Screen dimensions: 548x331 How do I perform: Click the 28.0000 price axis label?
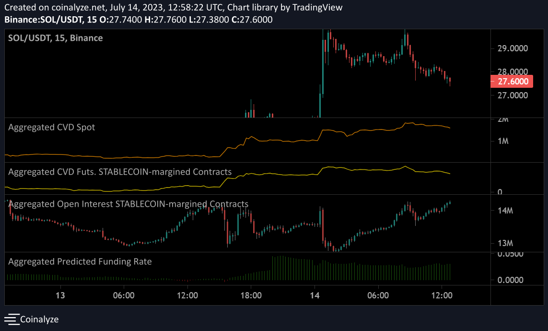(513, 72)
